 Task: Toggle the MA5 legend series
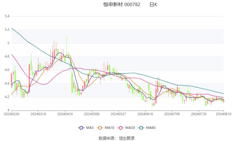(86, 128)
